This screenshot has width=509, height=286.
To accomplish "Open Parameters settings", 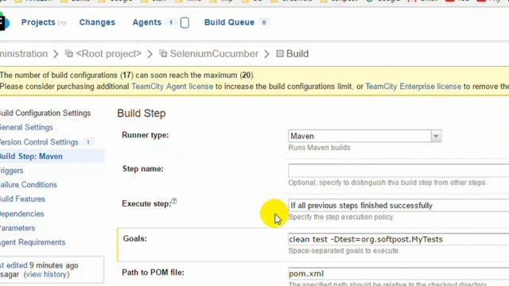I will tap(17, 228).
